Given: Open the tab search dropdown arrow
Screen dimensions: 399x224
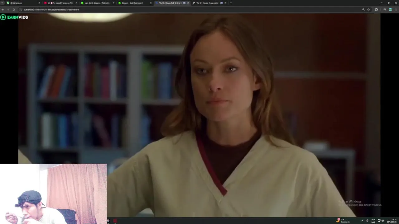Looking at the screenshot, I should point(2,3).
